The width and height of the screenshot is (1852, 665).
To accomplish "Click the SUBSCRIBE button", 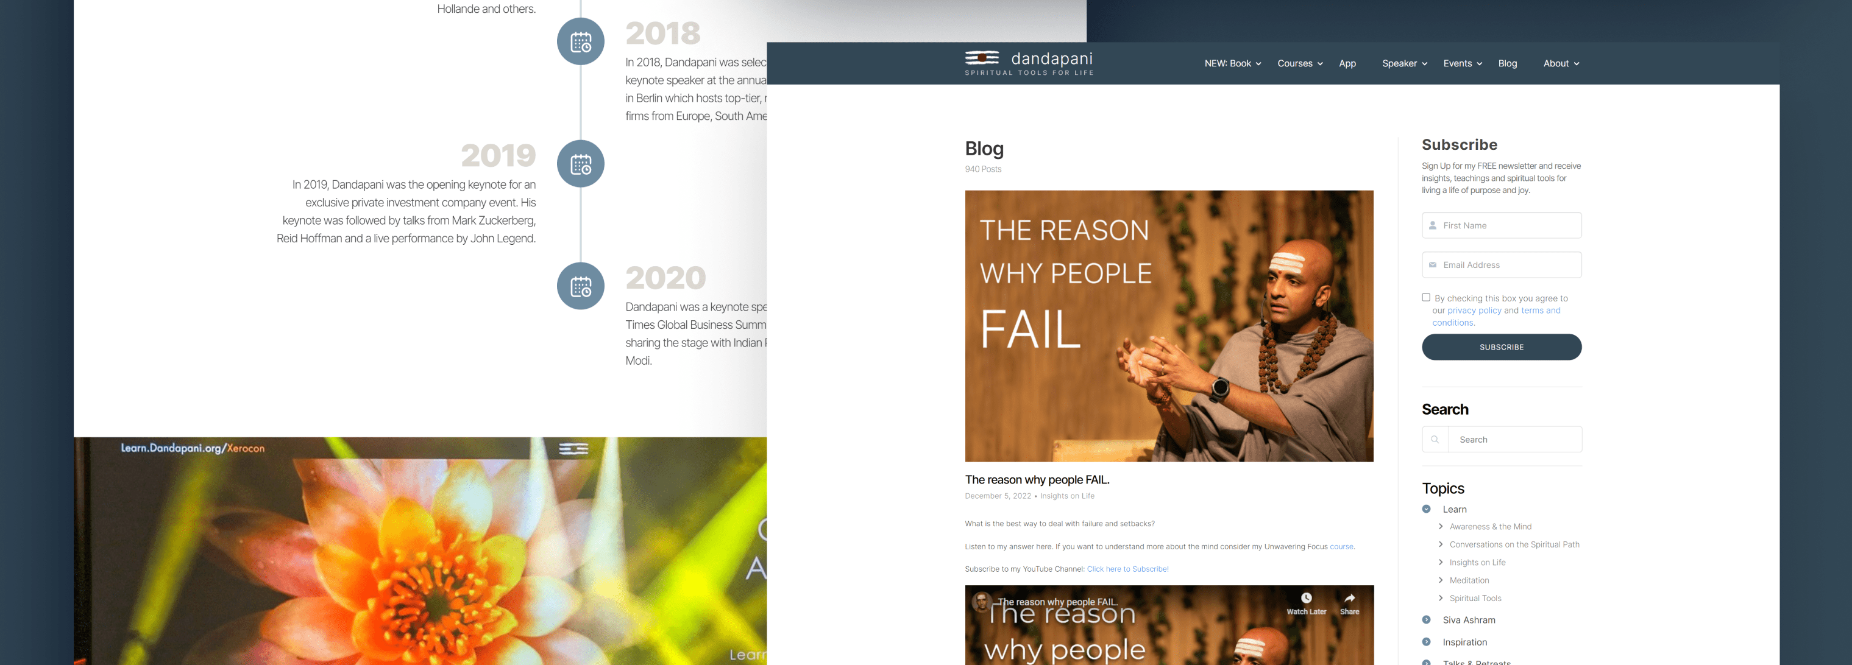I will pos(1501,347).
